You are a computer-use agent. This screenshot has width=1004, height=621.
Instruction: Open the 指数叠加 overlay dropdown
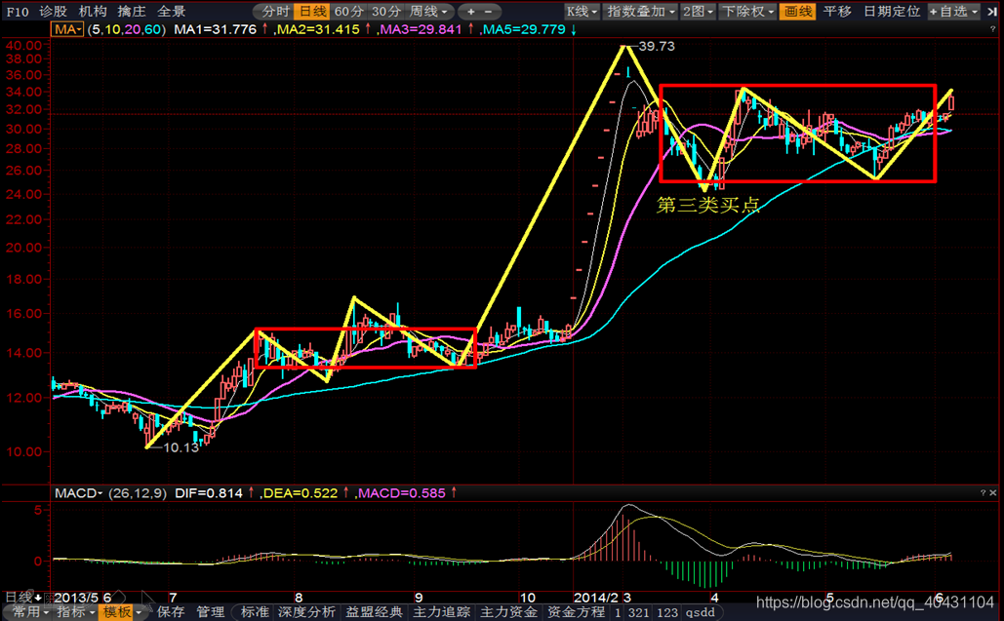click(x=640, y=12)
